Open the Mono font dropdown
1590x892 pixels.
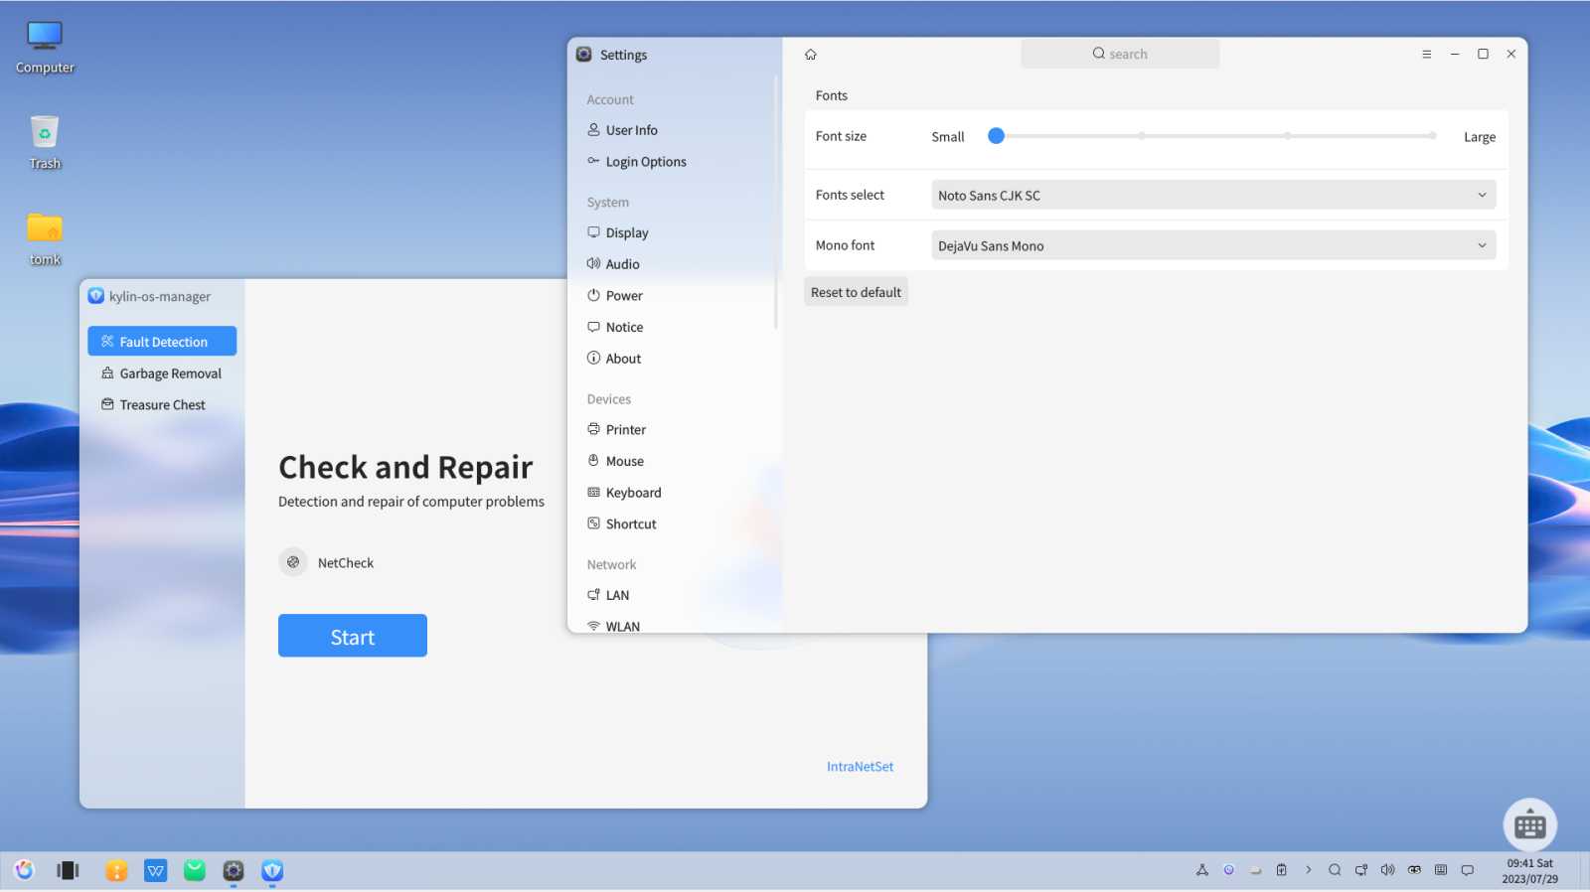1213,245
